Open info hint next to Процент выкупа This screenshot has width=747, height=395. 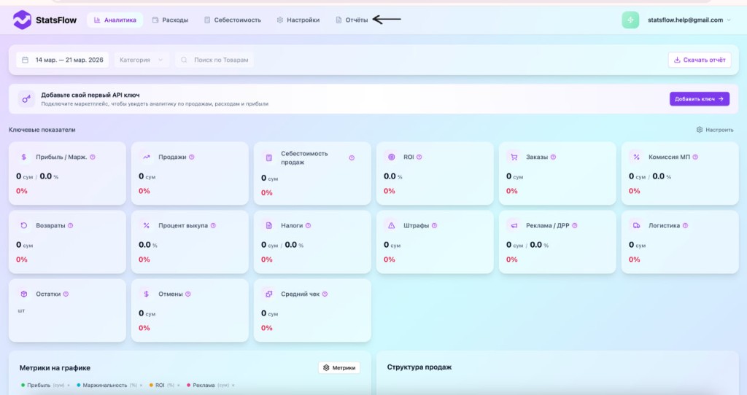213,226
